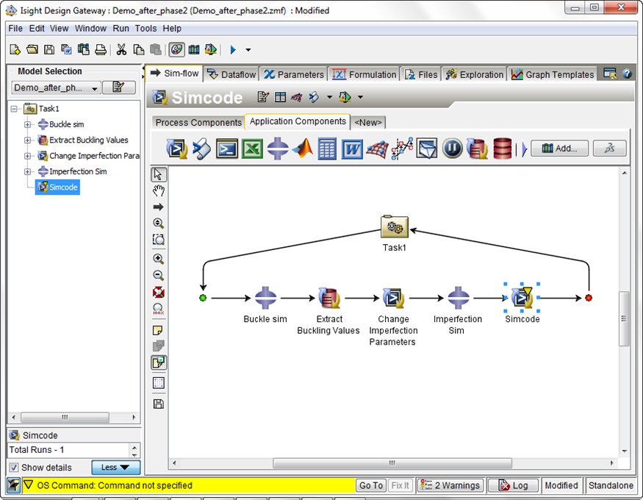Open the Graph Templates tab
Image resolution: width=643 pixels, height=500 pixels.
[553, 74]
